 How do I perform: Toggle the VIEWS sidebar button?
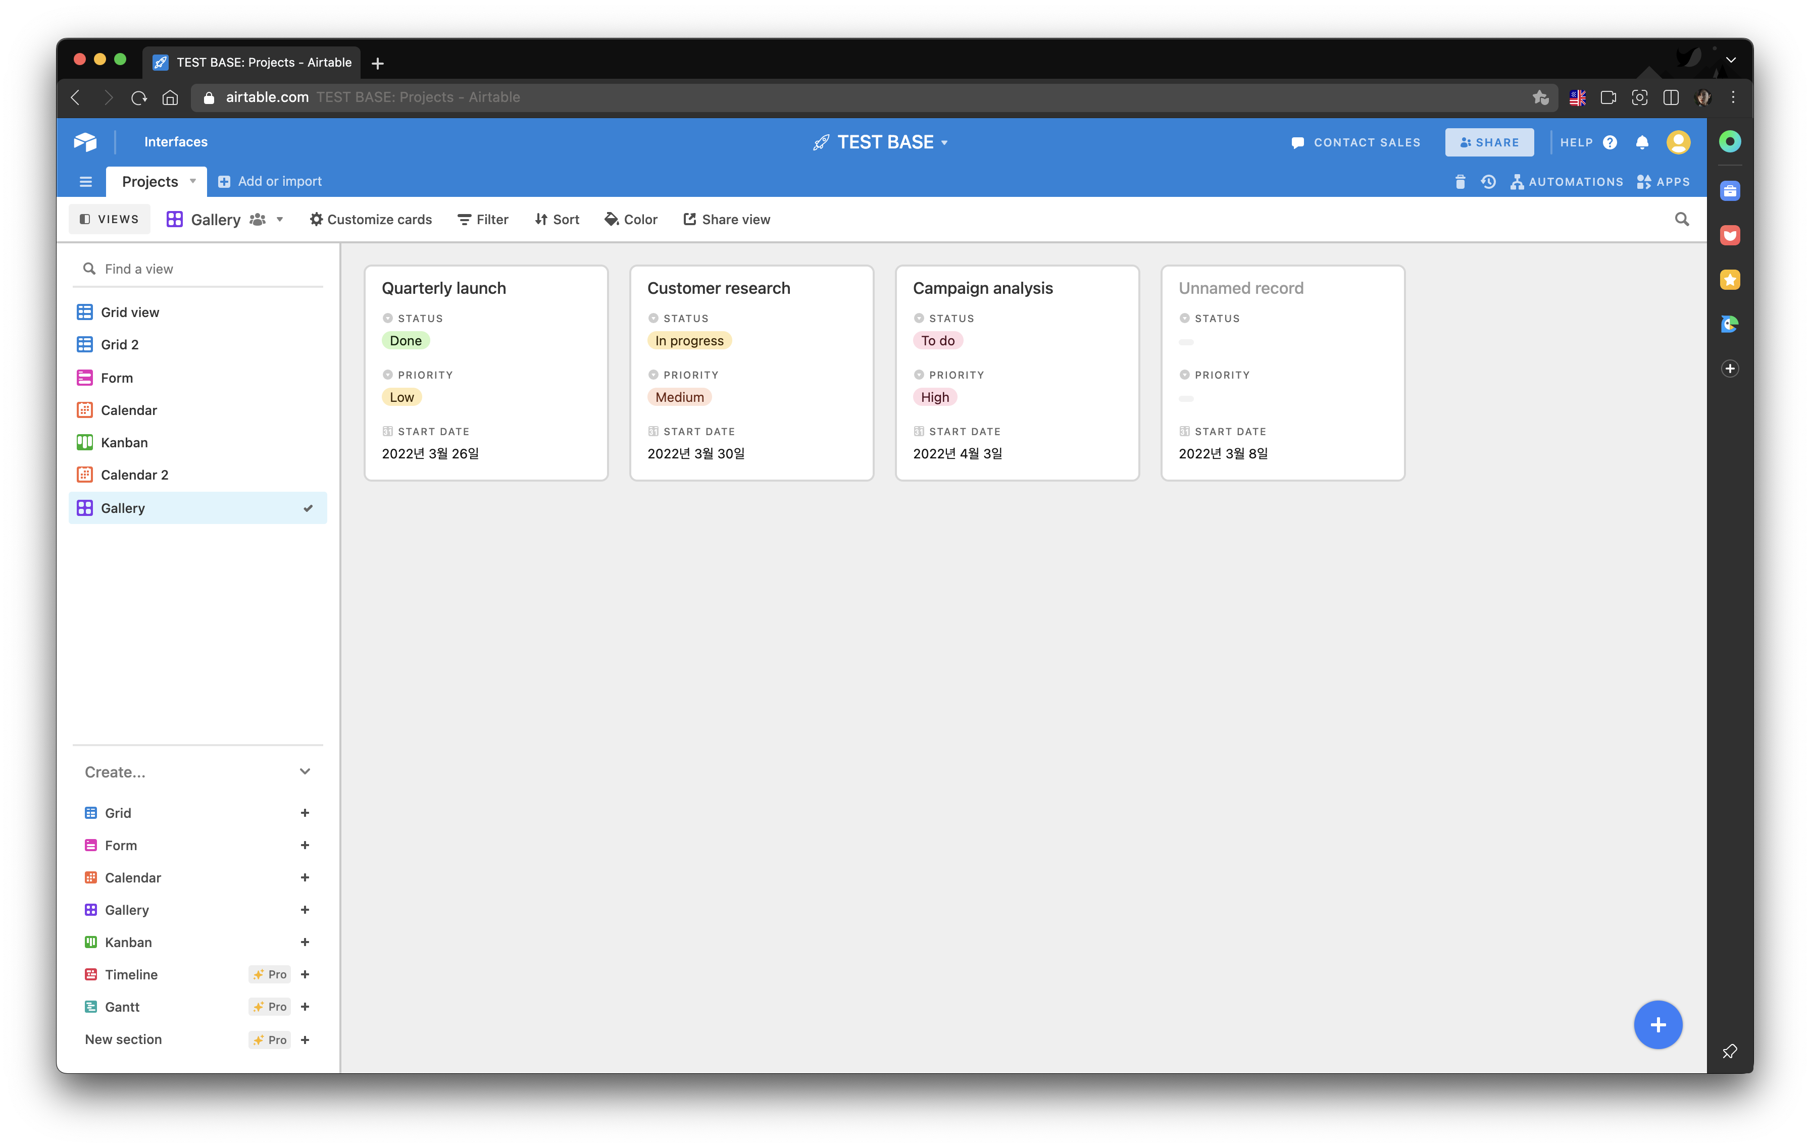coord(110,220)
